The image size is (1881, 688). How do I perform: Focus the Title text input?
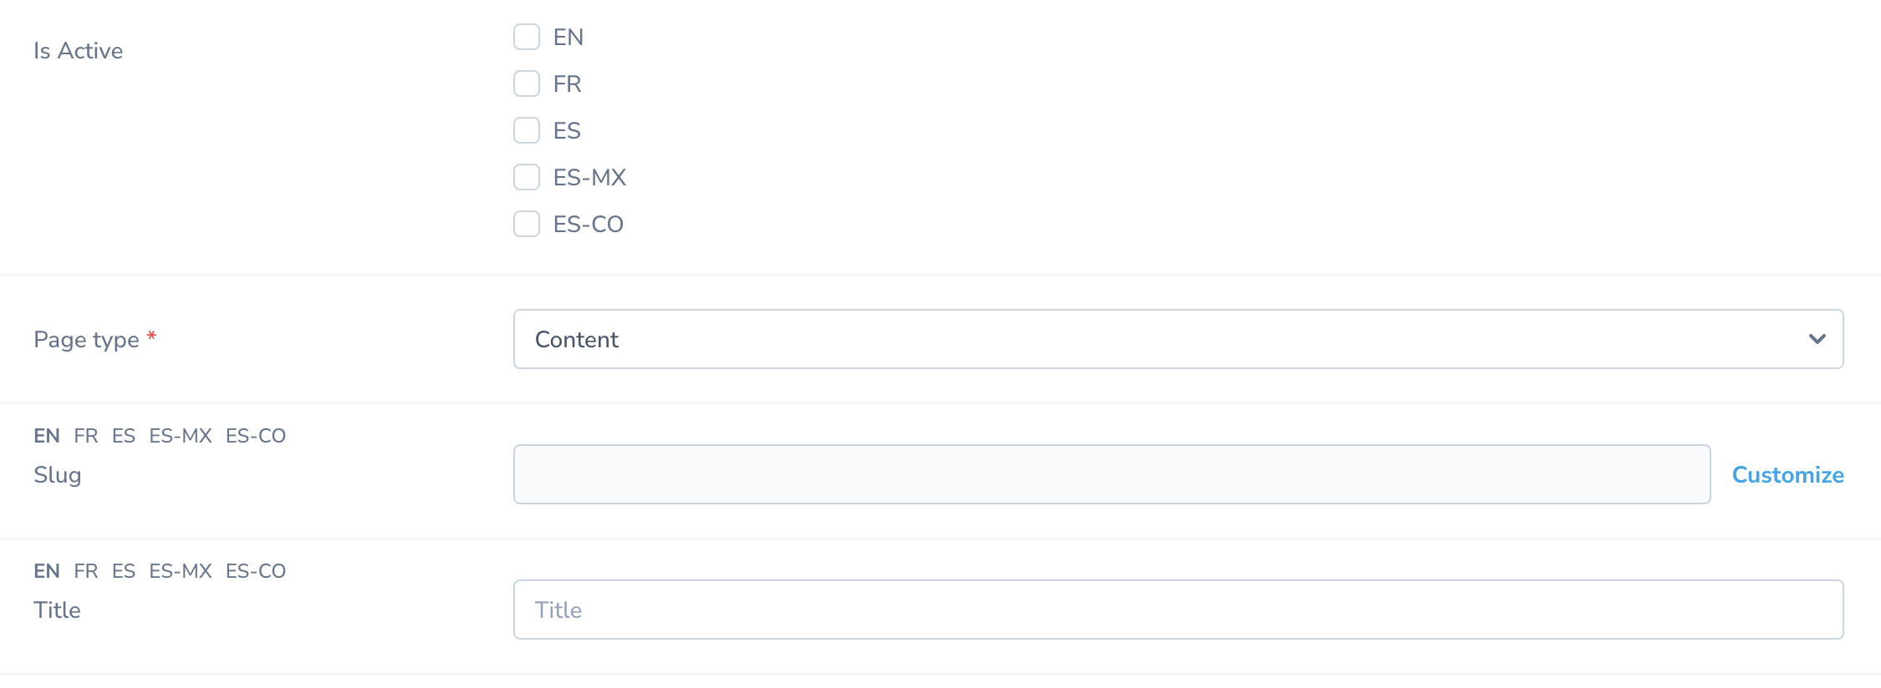[1177, 610]
